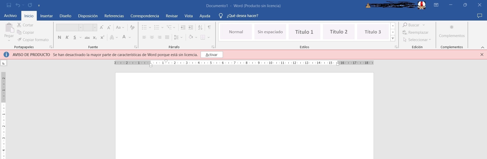Click Cortar in Portapapeles group
Screen dimensions: 487x159
click(25, 25)
